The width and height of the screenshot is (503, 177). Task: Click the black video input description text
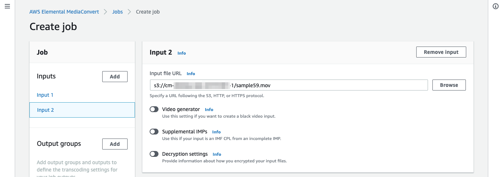point(219,116)
